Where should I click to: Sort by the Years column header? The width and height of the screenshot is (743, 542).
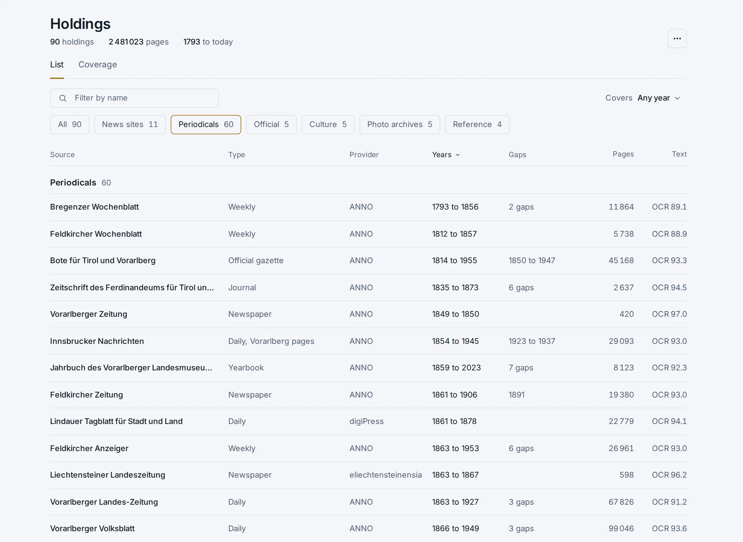click(446, 155)
